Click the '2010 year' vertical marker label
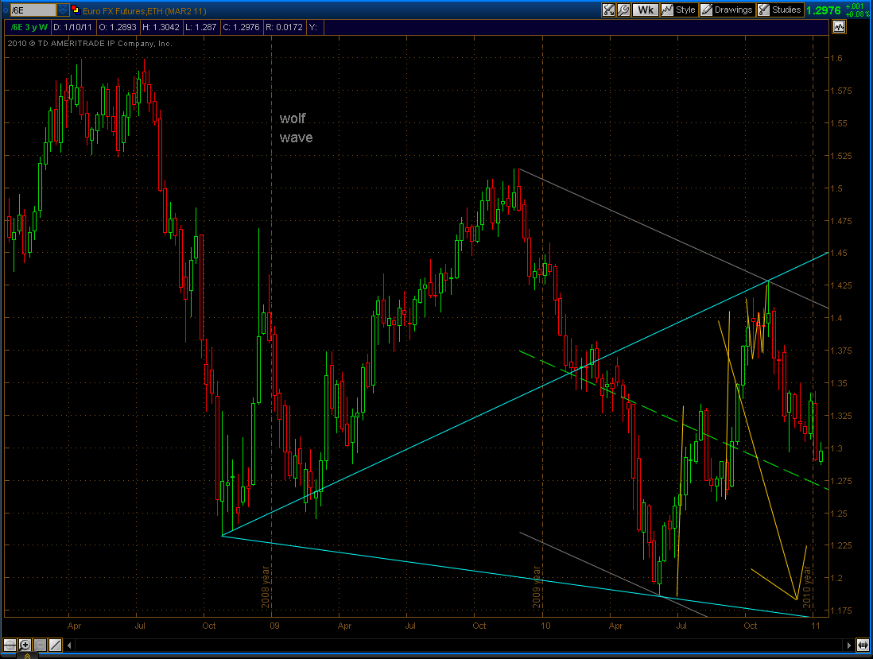This screenshot has height=659, width=873. point(807,587)
